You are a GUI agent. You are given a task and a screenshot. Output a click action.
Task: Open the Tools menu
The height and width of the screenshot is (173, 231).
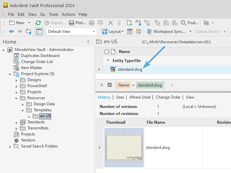[53, 14]
